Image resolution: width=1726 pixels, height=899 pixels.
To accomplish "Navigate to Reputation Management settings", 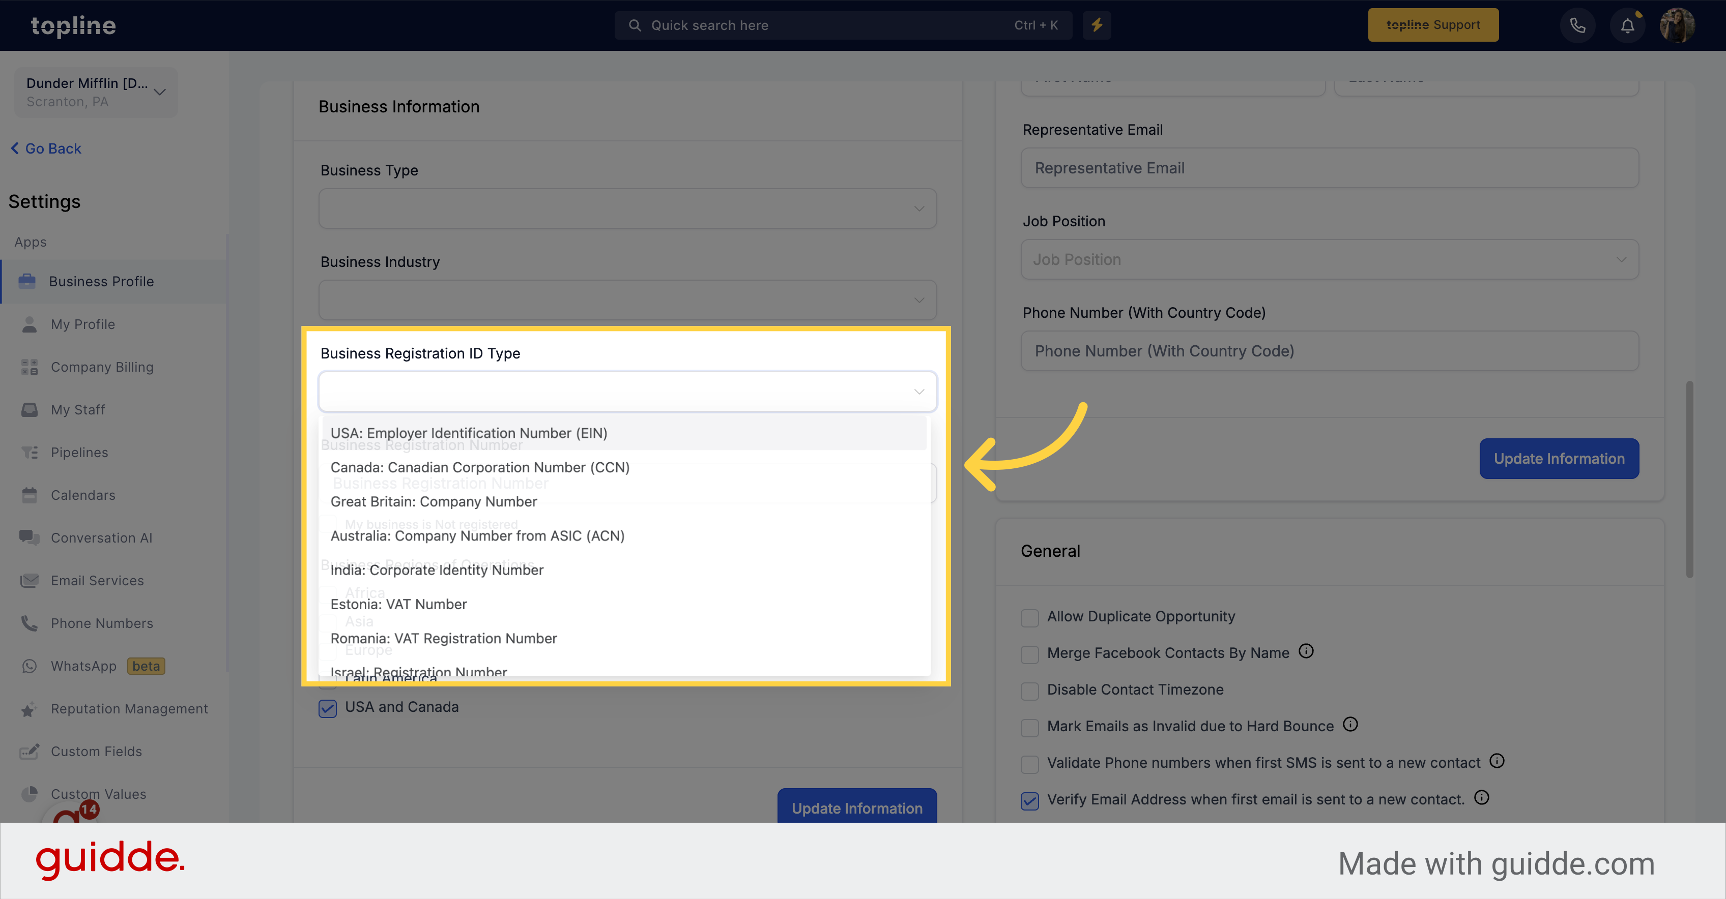I will point(130,708).
